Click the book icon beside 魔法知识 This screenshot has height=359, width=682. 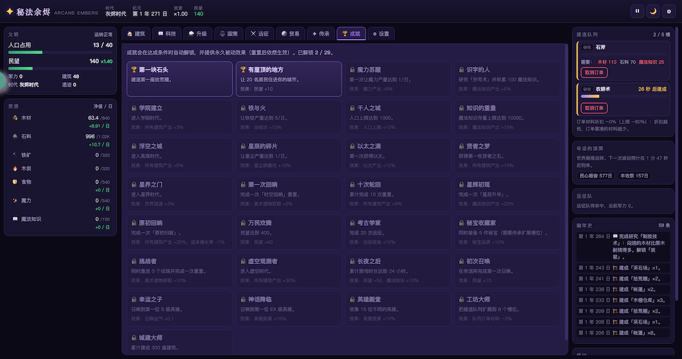tap(15, 219)
